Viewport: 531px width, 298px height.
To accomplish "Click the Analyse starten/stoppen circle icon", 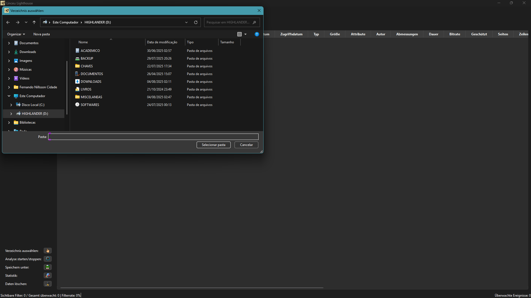I will pos(48,259).
